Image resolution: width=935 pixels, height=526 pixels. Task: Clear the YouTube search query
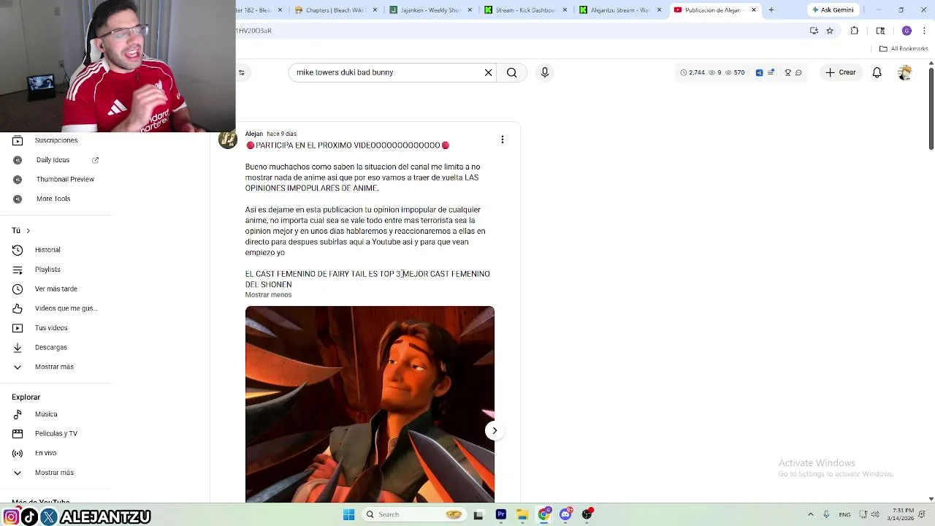pos(489,72)
